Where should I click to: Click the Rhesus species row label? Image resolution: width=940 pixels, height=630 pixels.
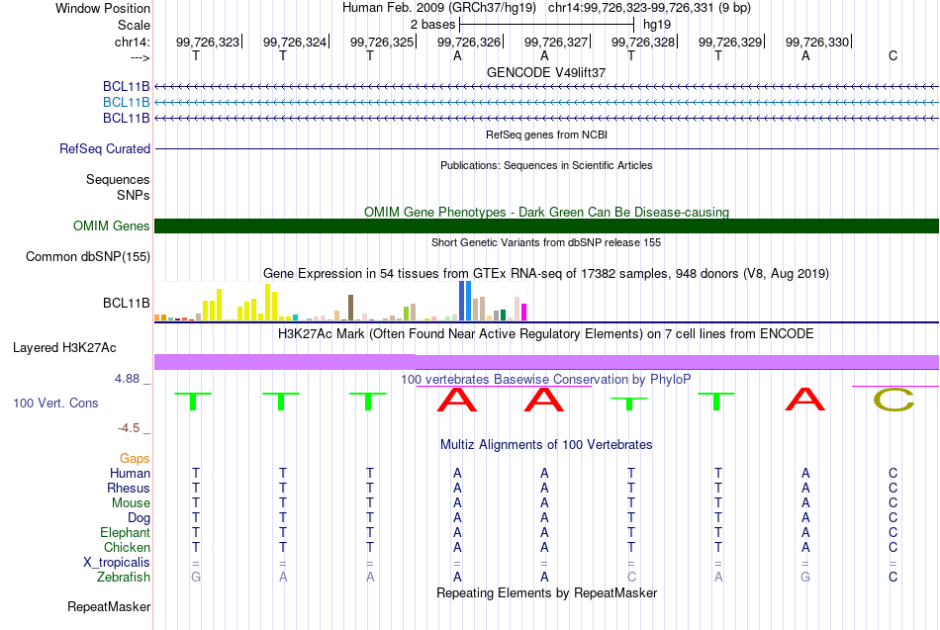click(129, 489)
